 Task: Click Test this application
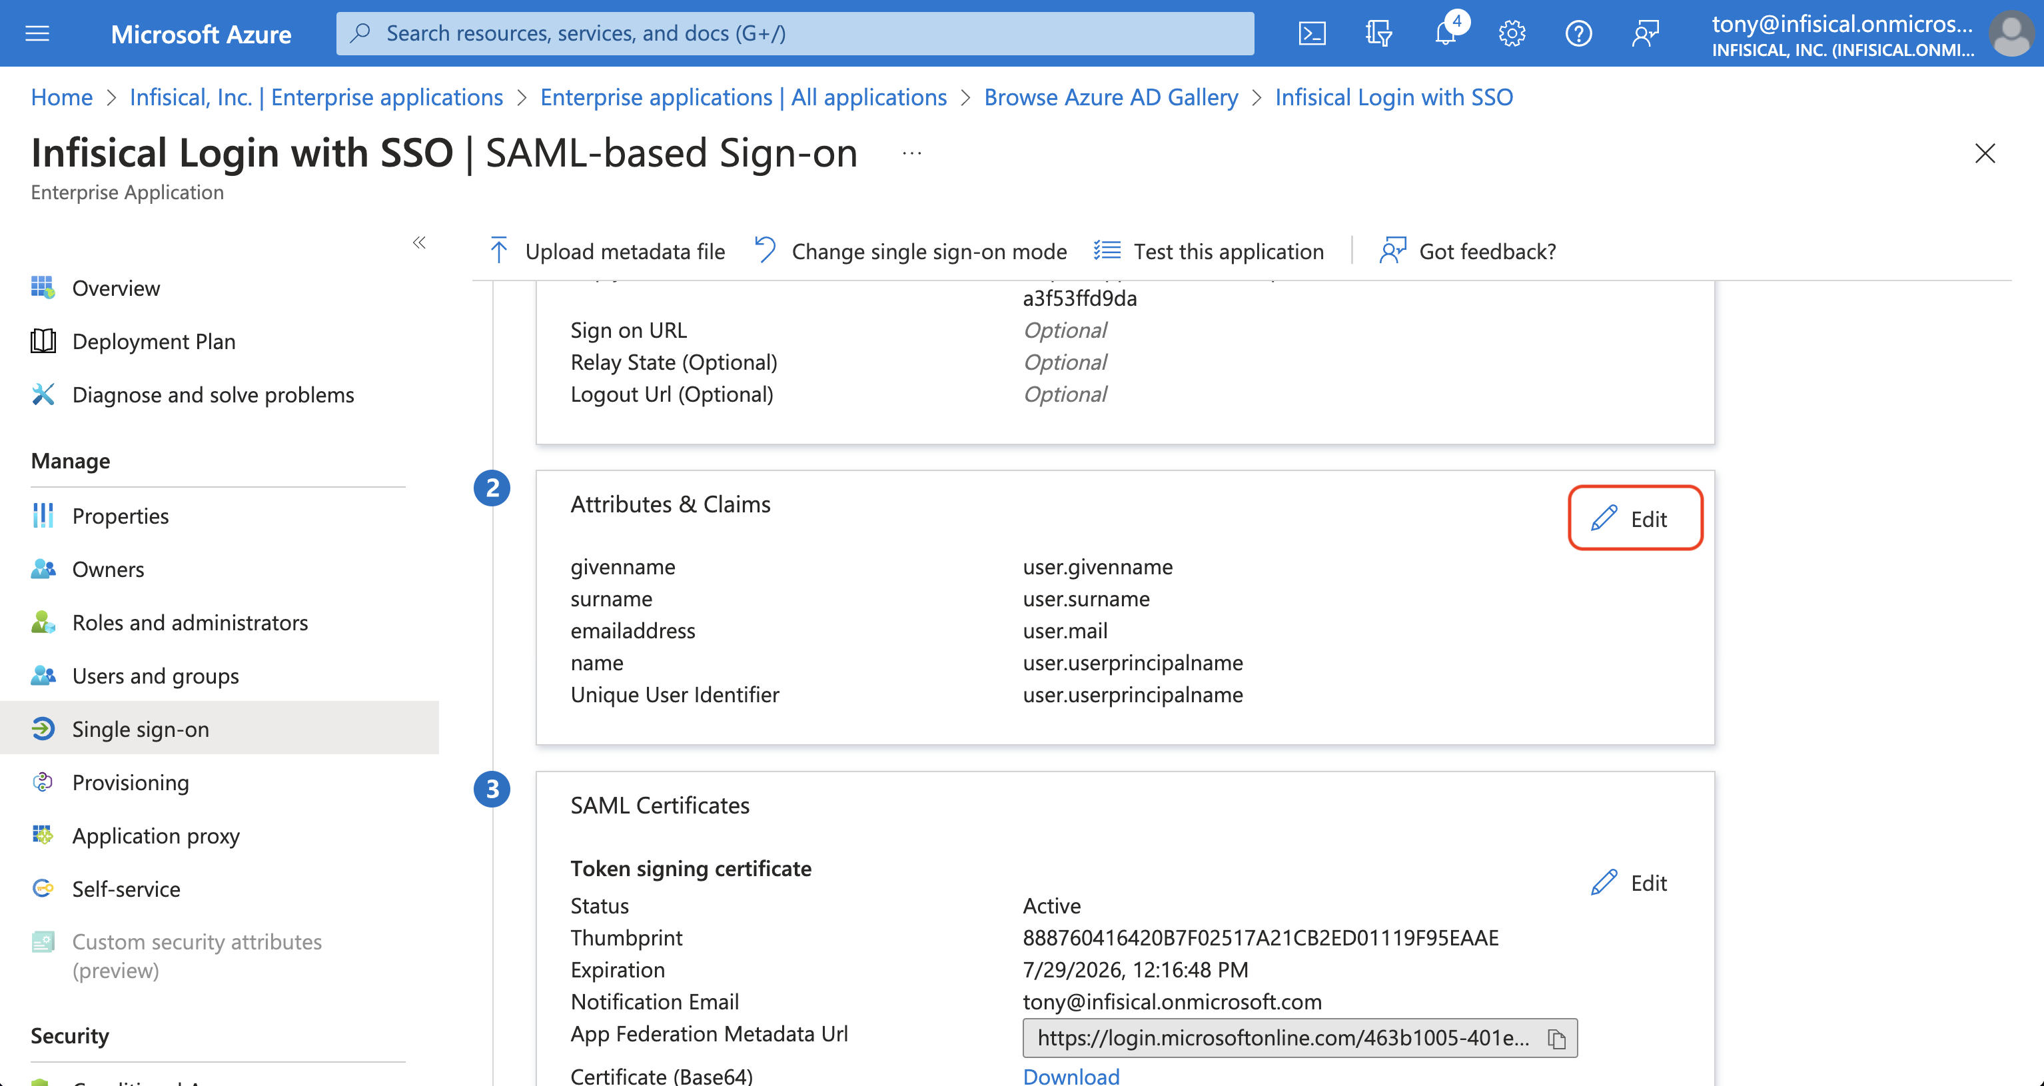[1209, 251]
